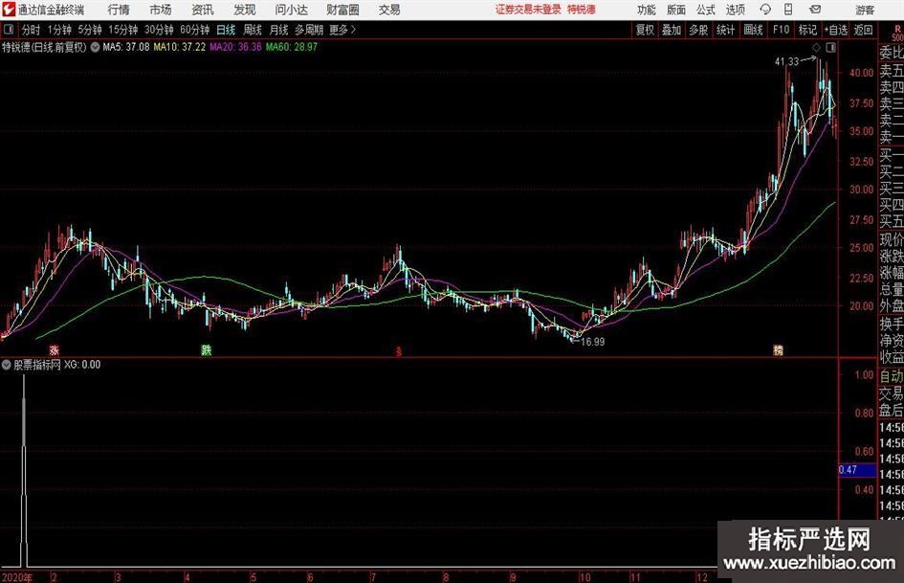Screen dimensions: 904x583
Task: Click the XG: 0.00 indicator value
Action: pos(82,365)
